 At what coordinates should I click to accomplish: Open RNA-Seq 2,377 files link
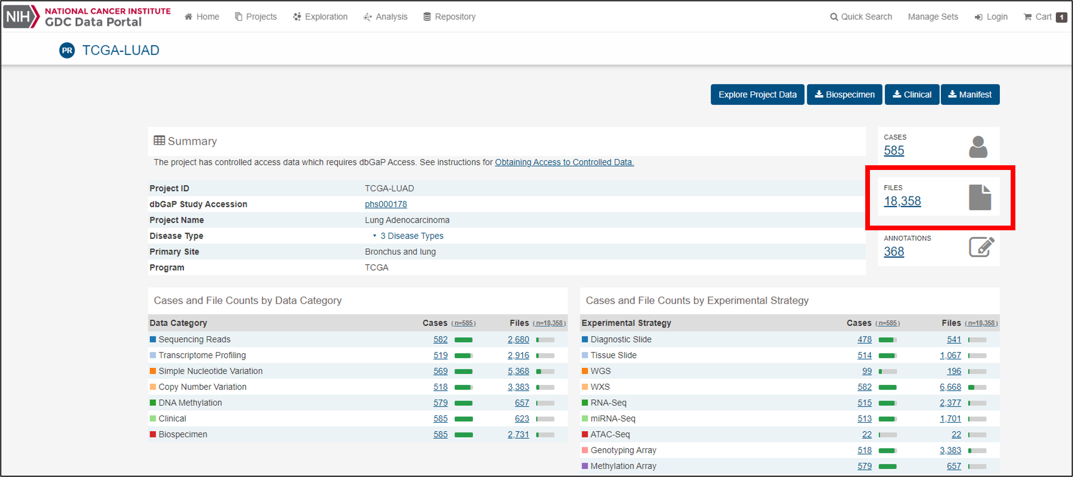[950, 403]
